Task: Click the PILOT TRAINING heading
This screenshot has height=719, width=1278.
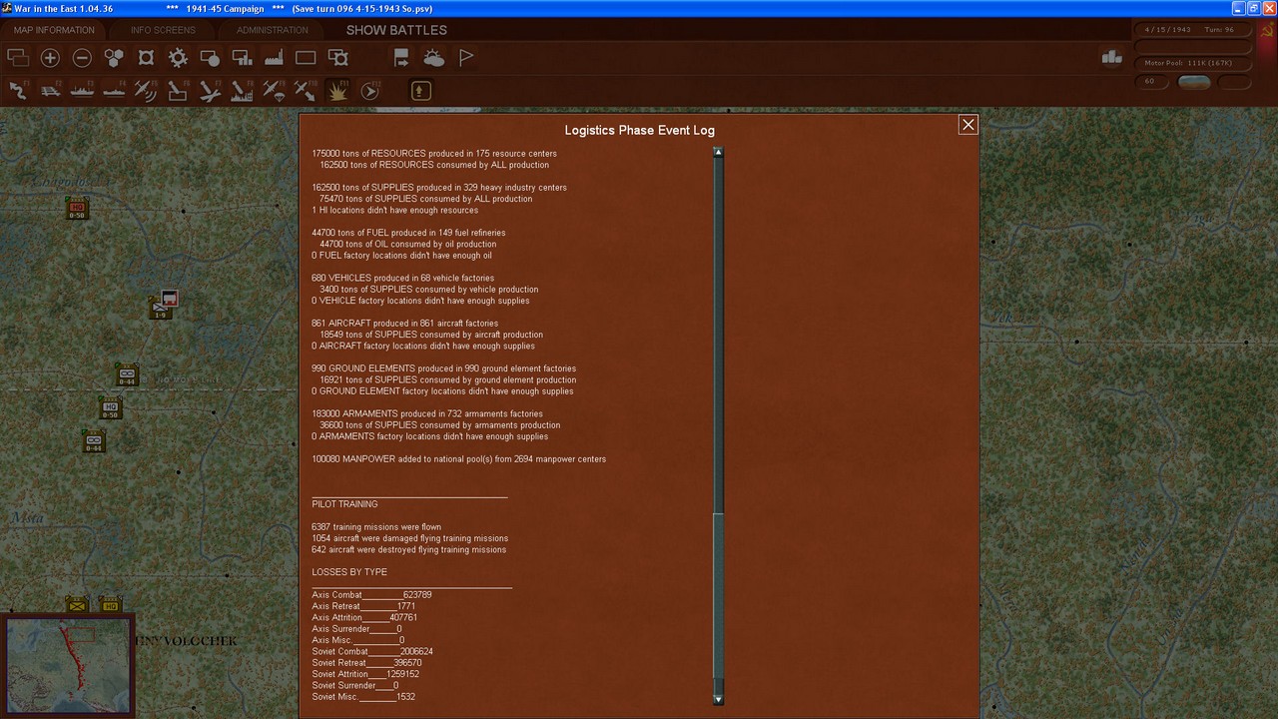Action: click(344, 504)
